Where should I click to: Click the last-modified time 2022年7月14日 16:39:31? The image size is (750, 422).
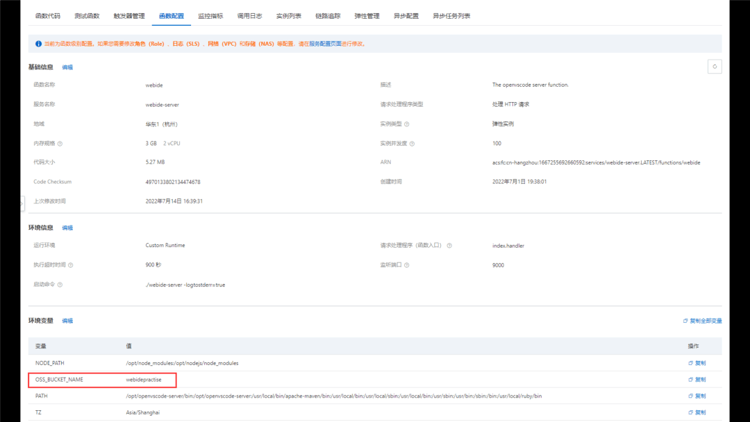pos(174,201)
